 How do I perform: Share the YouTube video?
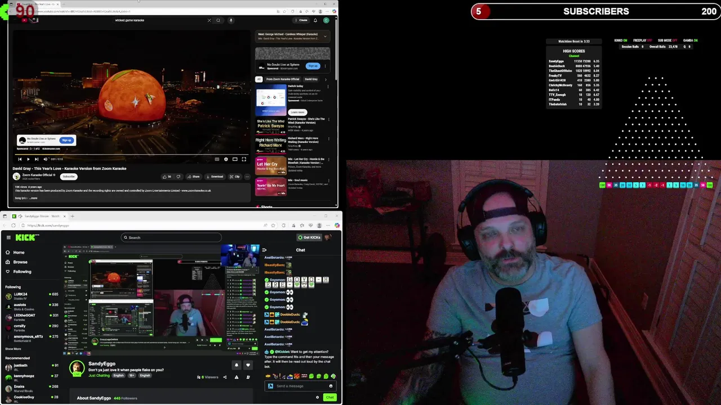click(x=193, y=177)
